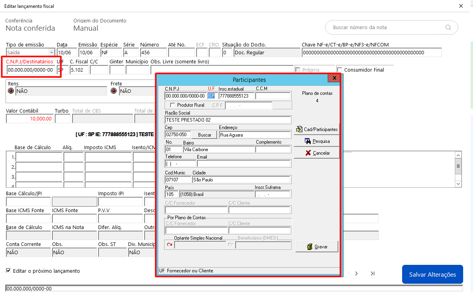Click the Buscar CEP button

[205, 135]
